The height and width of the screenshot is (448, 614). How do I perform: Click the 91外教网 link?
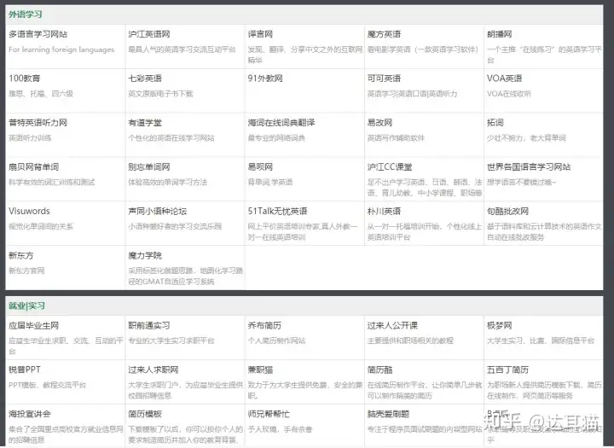coord(265,79)
